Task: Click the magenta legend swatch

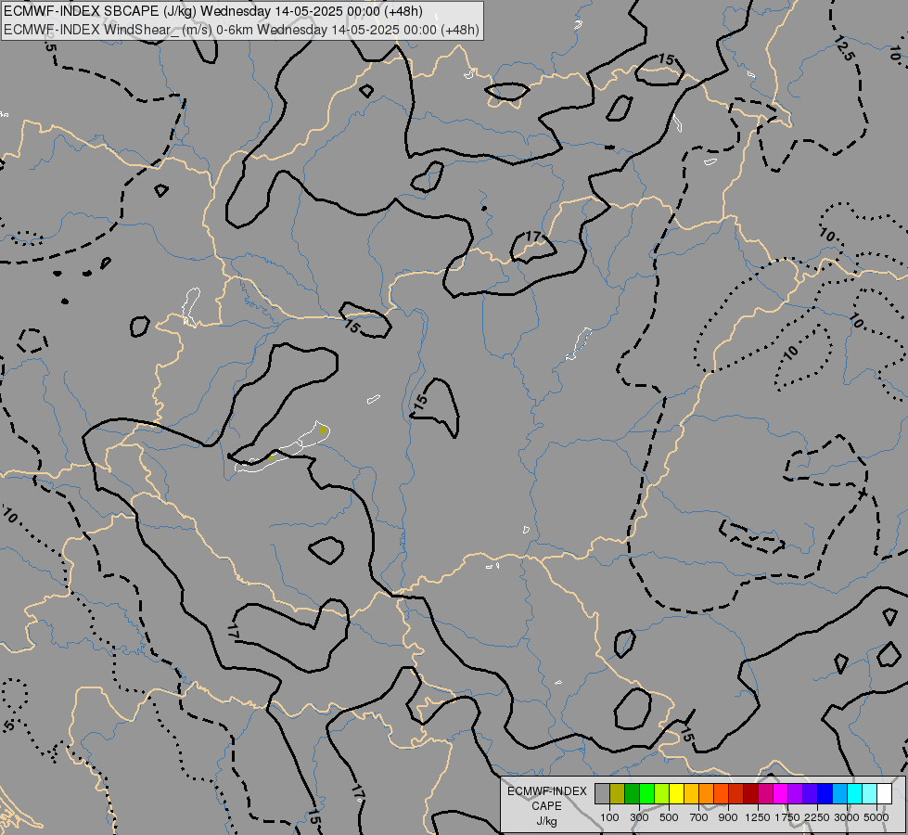Action: pyautogui.click(x=781, y=794)
